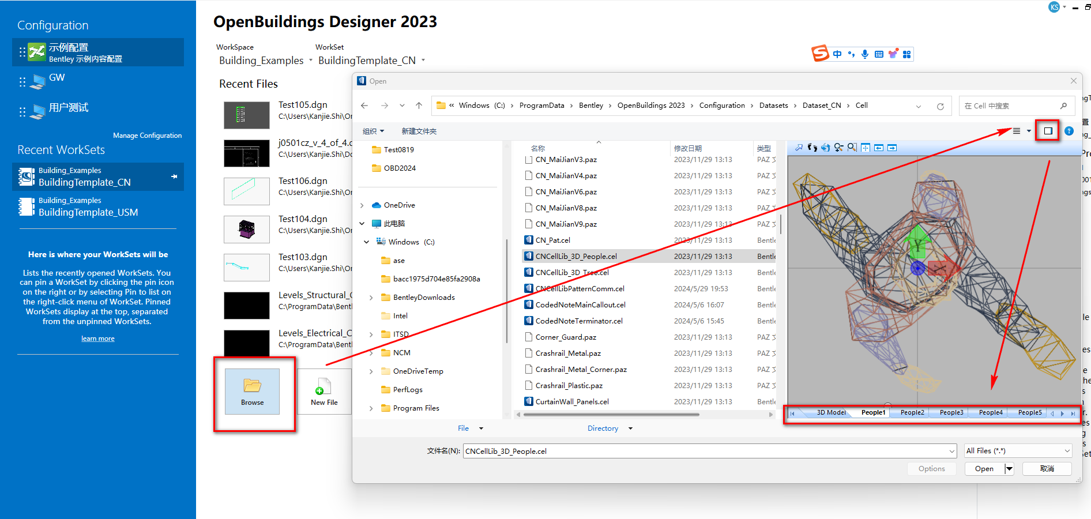Click the horizontal scrollbar of file list
Viewport: 1091px width, 519px height.
pyautogui.click(x=611, y=414)
